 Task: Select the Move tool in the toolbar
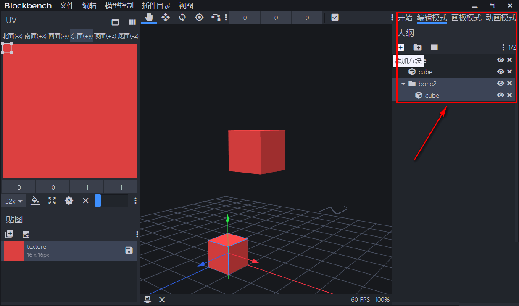coord(166,17)
